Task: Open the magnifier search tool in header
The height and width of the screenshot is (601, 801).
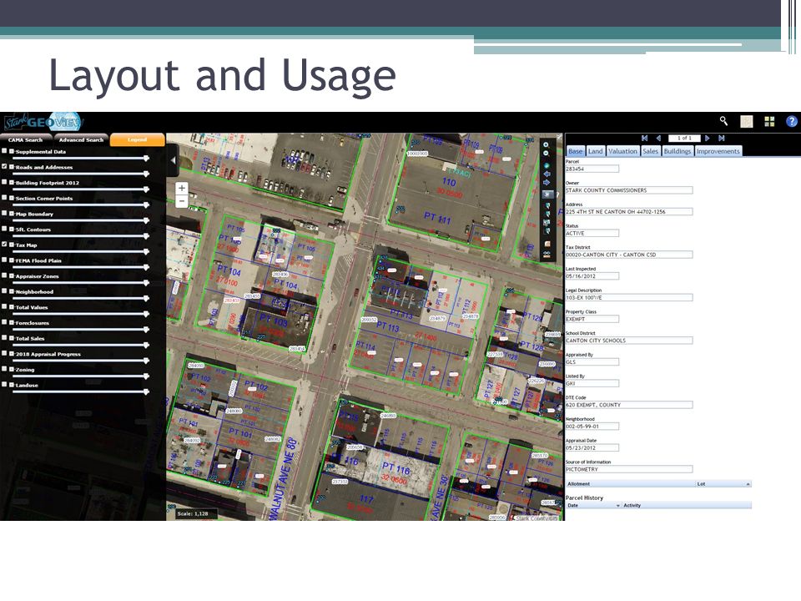Action: tap(723, 121)
